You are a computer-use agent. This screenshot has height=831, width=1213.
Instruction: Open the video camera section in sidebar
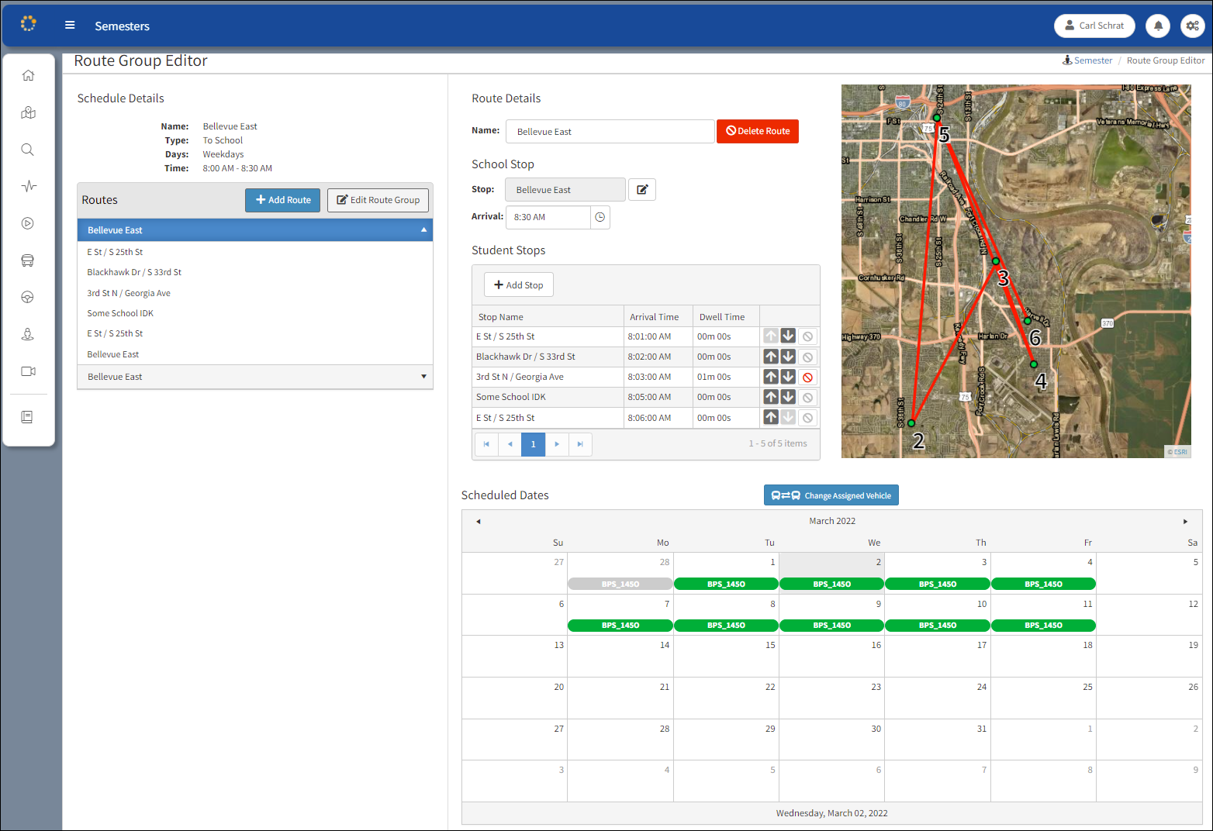(x=28, y=371)
